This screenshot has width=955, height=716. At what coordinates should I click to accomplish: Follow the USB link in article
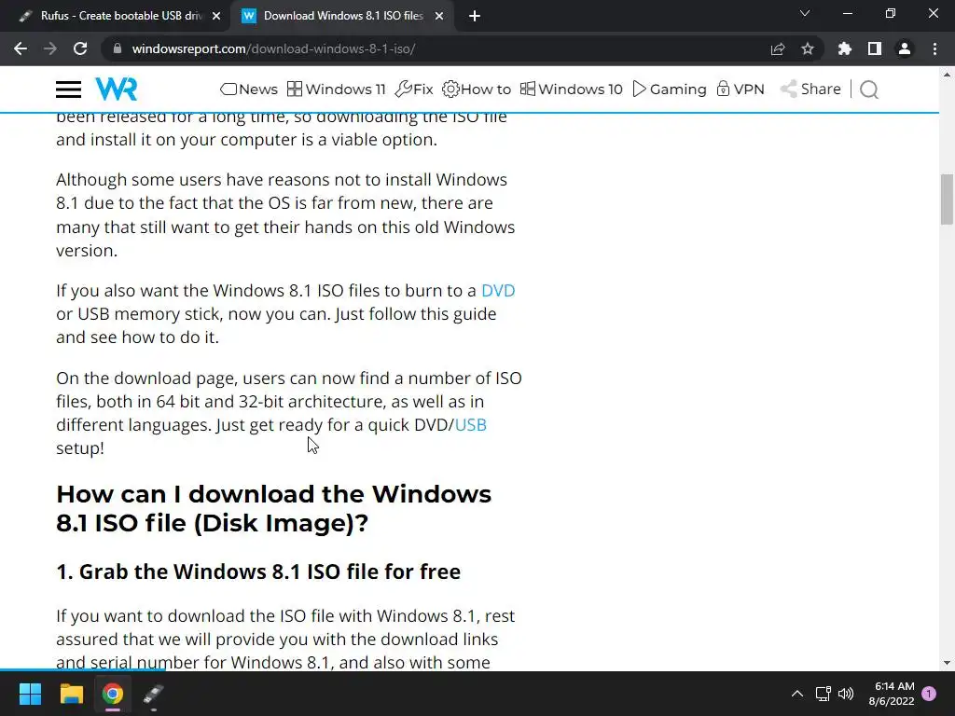471,424
